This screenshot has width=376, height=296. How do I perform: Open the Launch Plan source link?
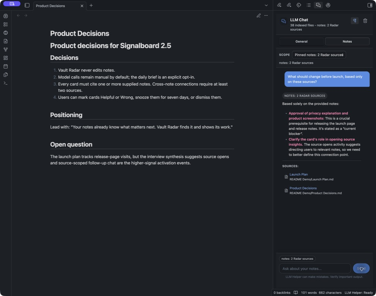coord(299,174)
